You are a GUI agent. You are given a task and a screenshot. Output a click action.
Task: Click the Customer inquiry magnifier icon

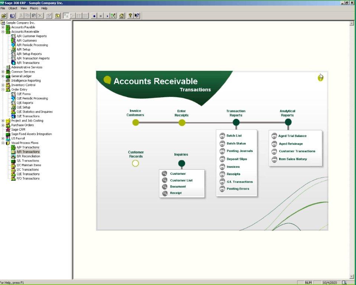coord(164,174)
